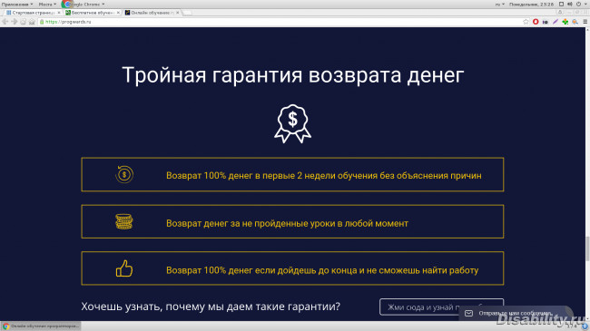Expand the Приложения menu
The image size is (590, 331).
click(x=17, y=5)
